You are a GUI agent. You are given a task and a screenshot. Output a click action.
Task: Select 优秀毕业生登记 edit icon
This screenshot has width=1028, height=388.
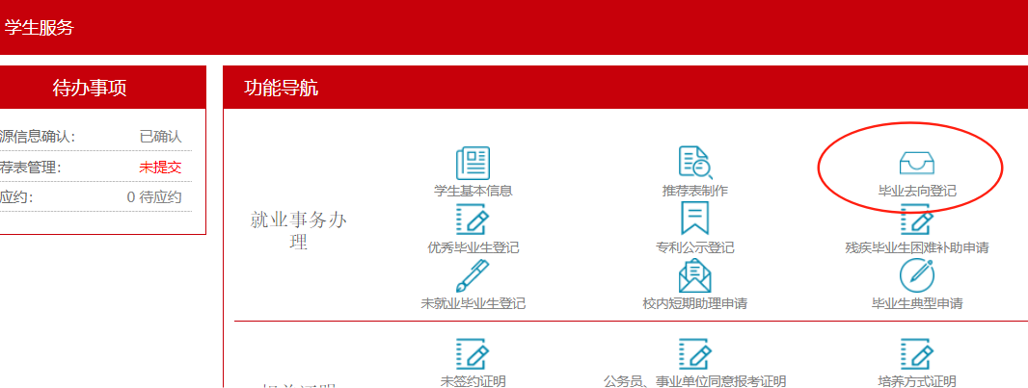click(473, 220)
